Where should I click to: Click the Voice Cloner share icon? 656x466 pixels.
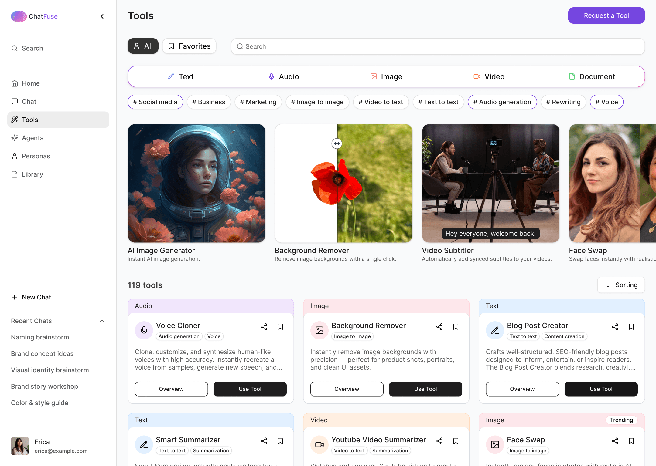tap(264, 327)
